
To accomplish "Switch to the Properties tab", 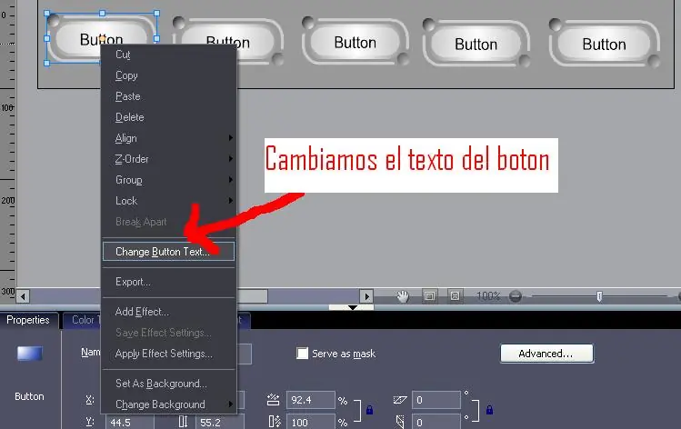I will click(x=28, y=320).
